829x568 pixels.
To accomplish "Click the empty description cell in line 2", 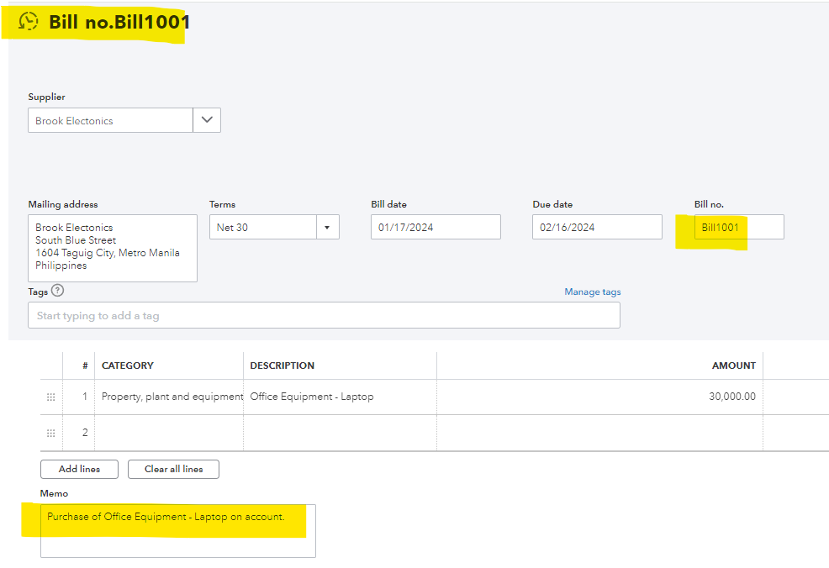I will pos(340,433).
